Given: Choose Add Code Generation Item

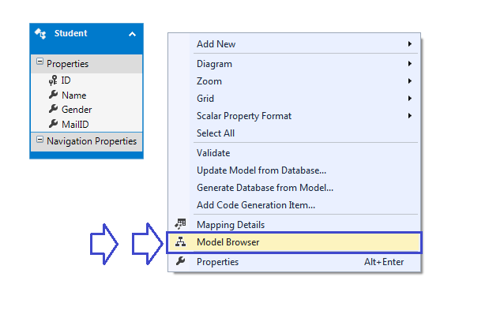Looking at the screenshot, I should tap(256, 205).
